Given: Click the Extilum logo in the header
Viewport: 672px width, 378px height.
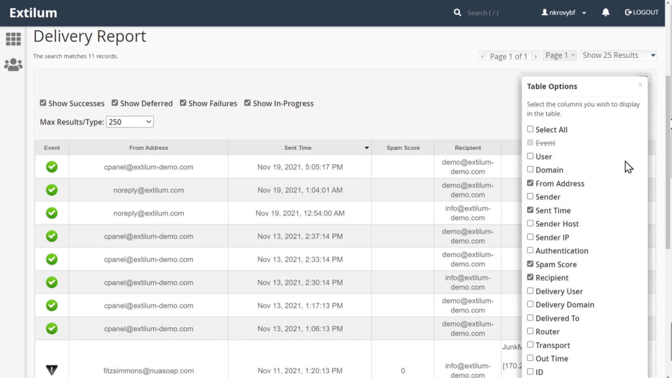Looking at the screenshot, I should tap(33, 12).
